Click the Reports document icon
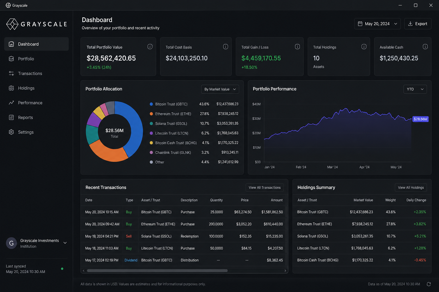 [x=11, y=117]
